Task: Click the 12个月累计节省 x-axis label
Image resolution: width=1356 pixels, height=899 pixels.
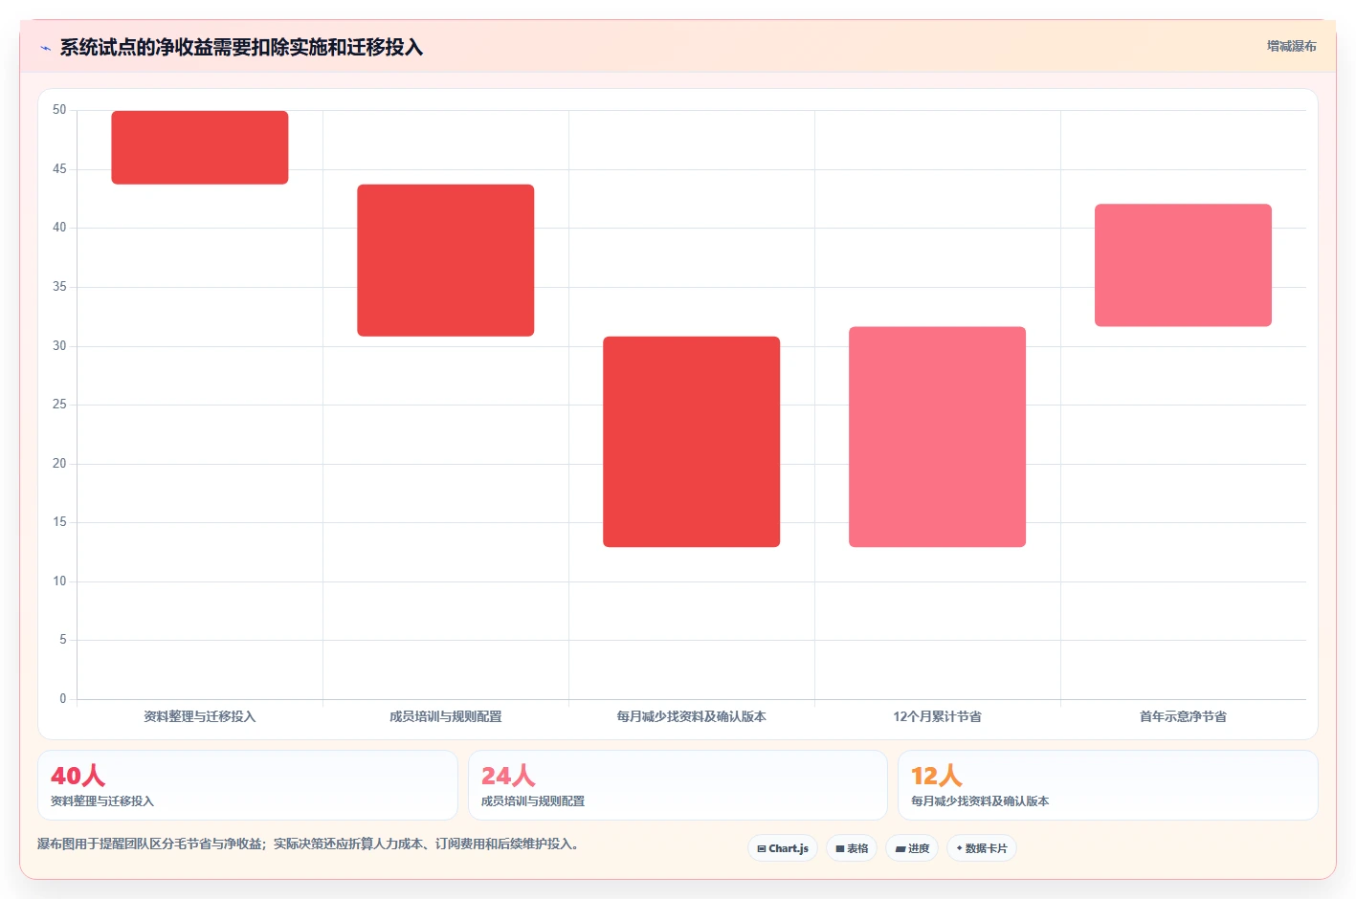Action: 938,716
